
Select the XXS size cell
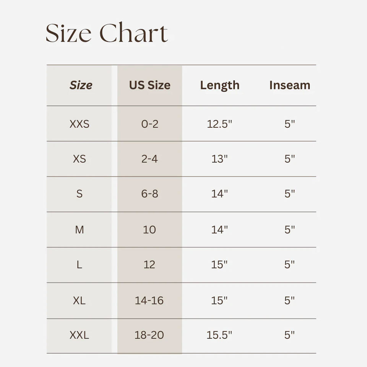coord(80,124)
